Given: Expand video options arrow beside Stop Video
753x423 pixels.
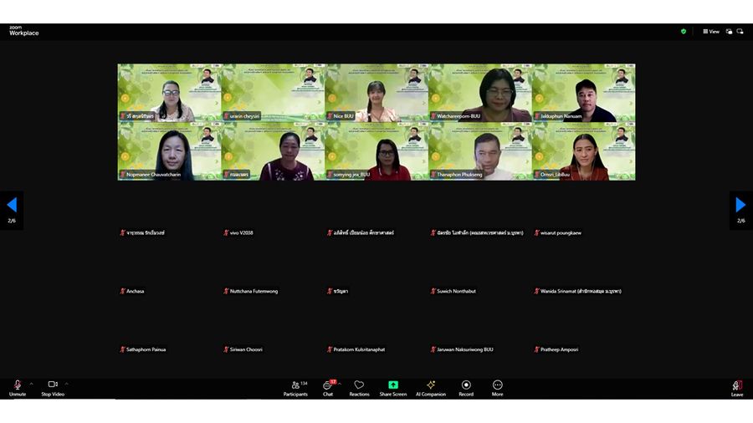Looking at the screenshot, I should 66,384.
